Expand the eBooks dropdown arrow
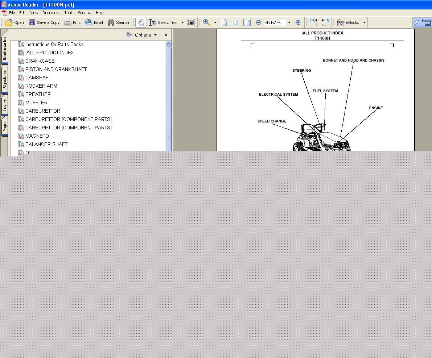 tap(364, 22)
